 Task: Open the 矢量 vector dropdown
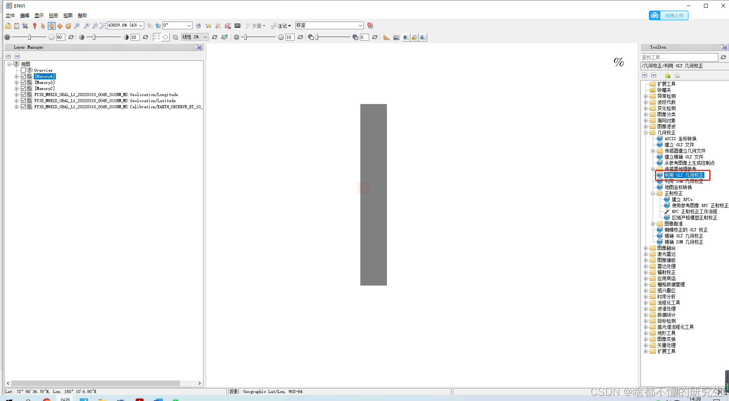(256, 26)
